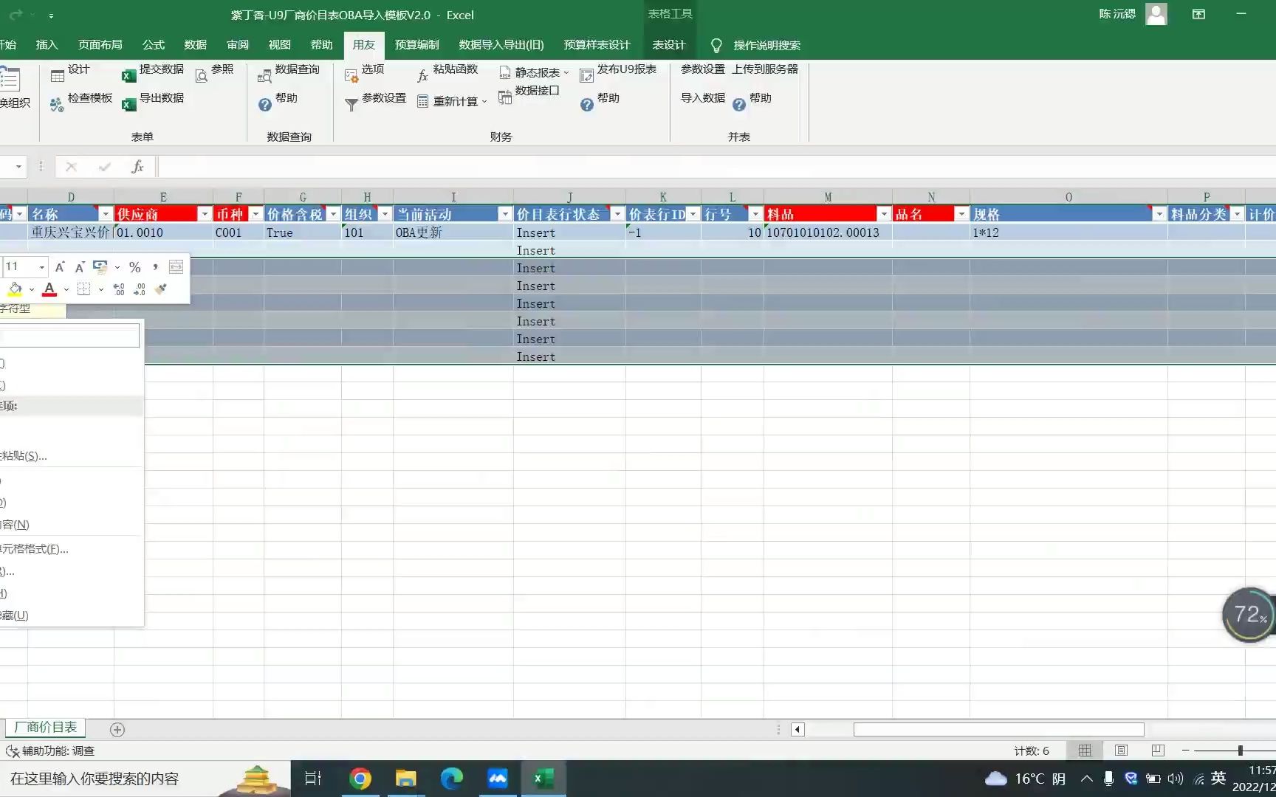Click the horizontal scrollbar of the sheet

point(999,730)
